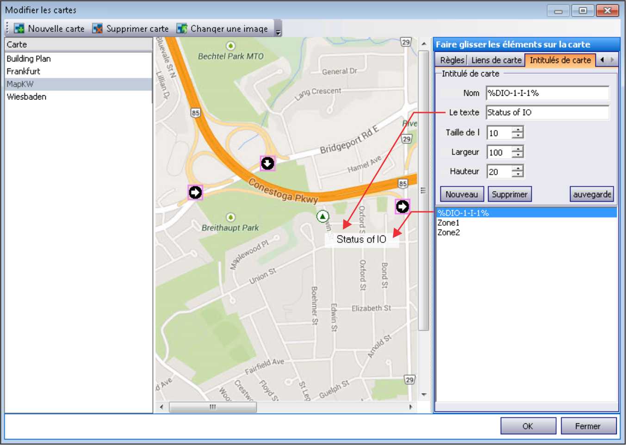The image size is (626, 445).
Task: Click the map horizontal scrollbar thumb
Action: (x=213, y=407)
